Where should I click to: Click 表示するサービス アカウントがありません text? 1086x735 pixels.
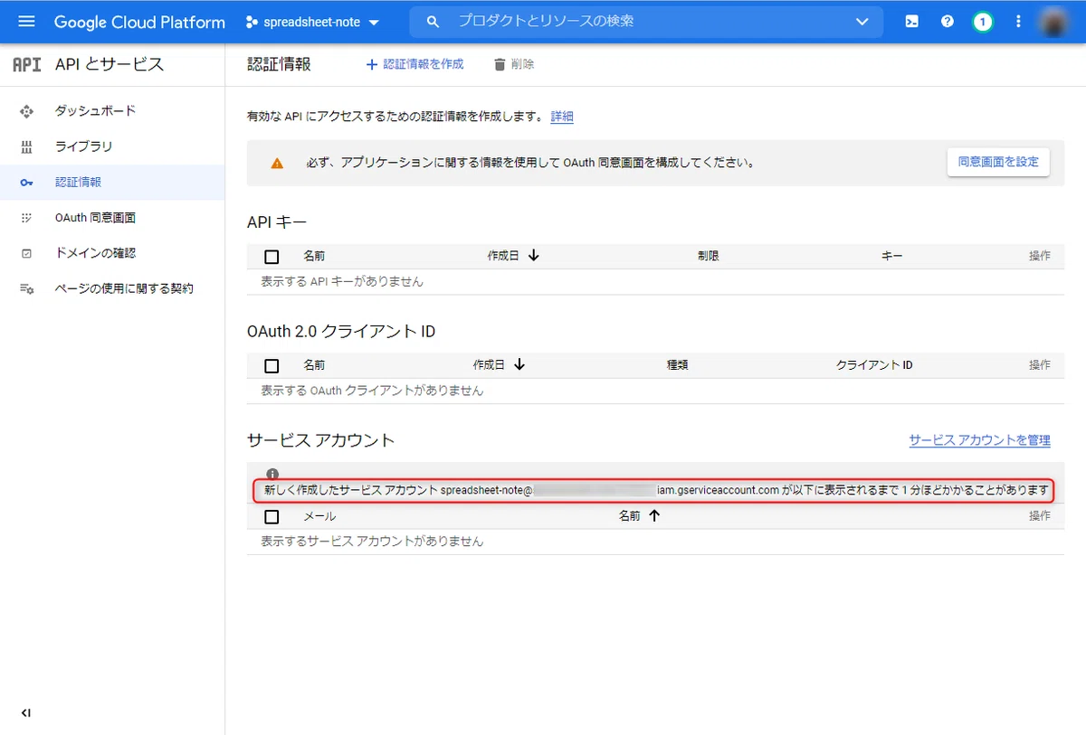372,542
